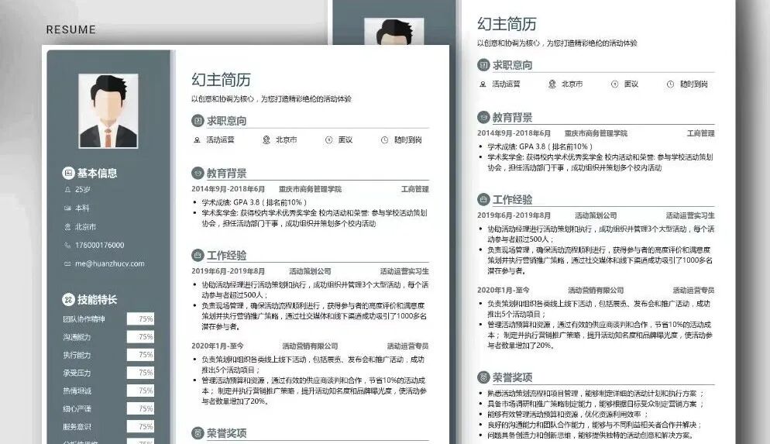The height and width of the screenshot is (444, 770).
Task: Click salary icon beside 面议 on front resume
Action: click(x=329, y=140)
